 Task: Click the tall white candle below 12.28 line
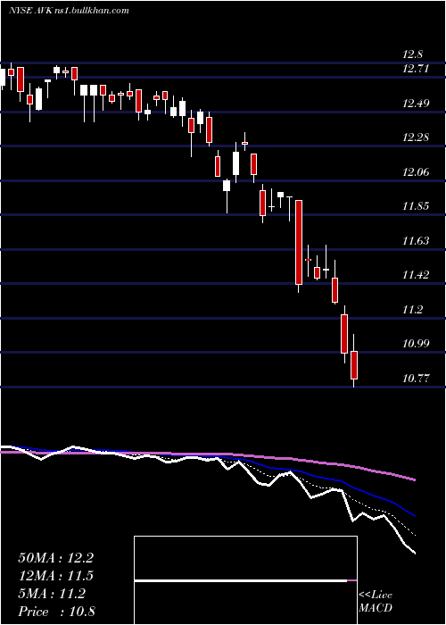(x=235, y=163)
